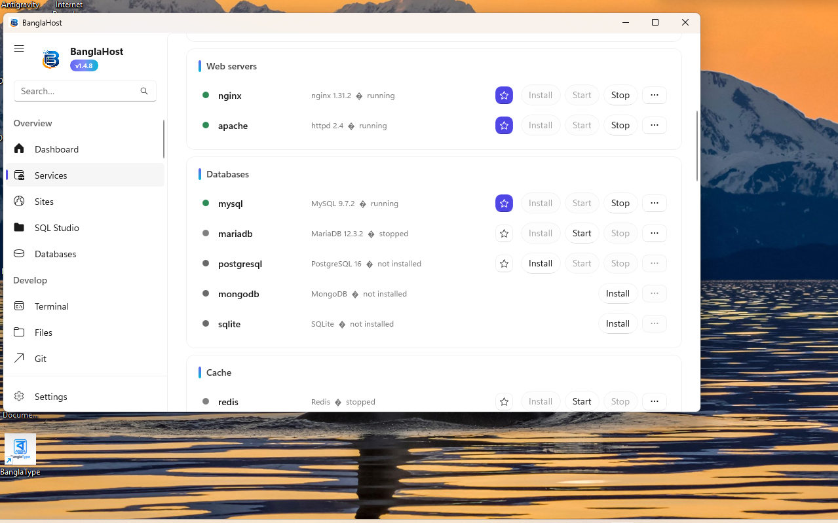Viewport: 838px width, 523px height.
Task: Start the mariadb service
Action: click(x=582, y=234)
